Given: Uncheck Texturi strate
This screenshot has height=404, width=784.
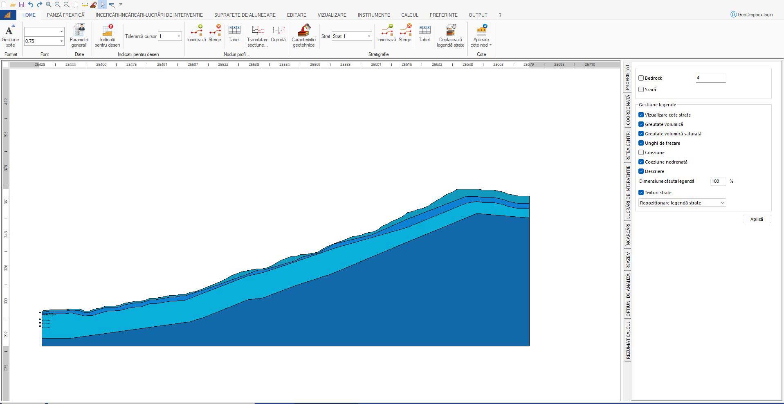Looking at the screenshot, I should click(x=641, y=193).
